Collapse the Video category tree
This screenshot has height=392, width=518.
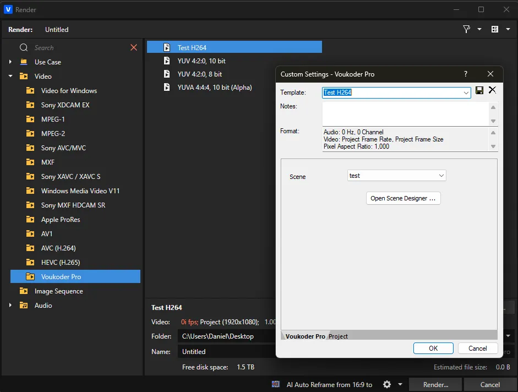(x=10, y=77)
